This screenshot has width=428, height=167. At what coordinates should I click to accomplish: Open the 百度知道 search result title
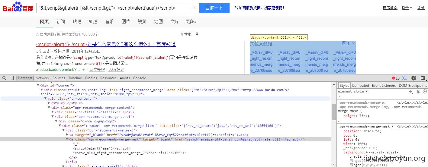(x=106, y=45)
